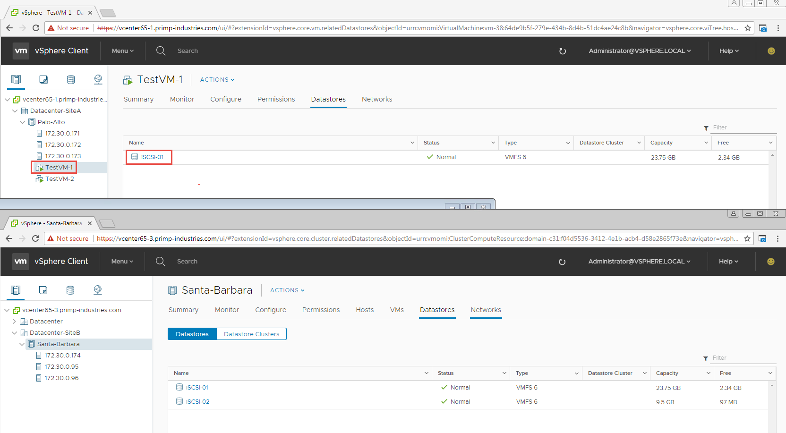Open the Menu in the top bar
The image size is (786, 433).
point(122,51)
